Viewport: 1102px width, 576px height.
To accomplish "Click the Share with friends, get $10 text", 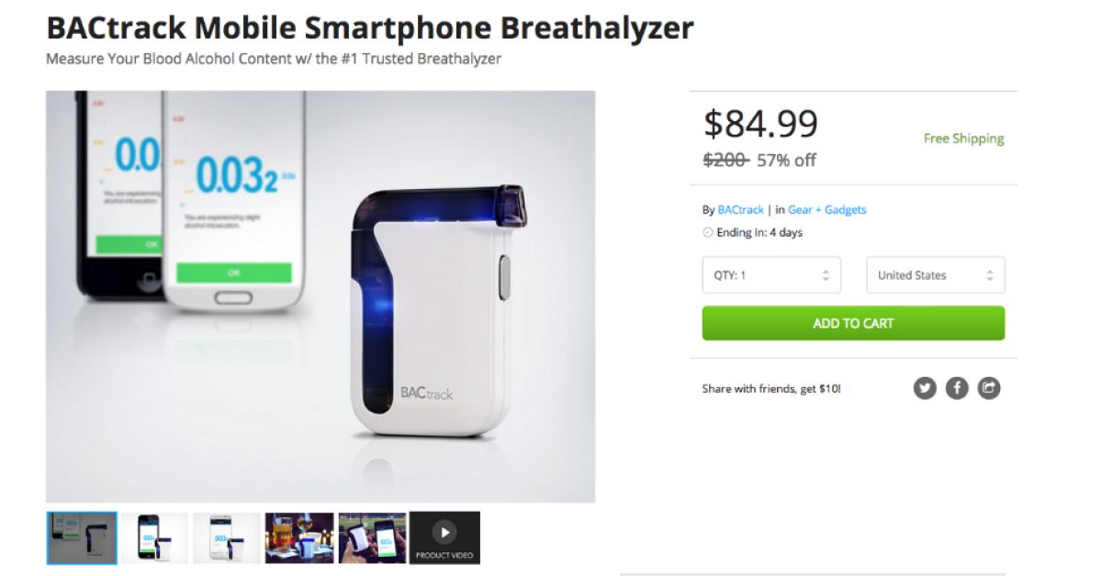I will 771,389.
